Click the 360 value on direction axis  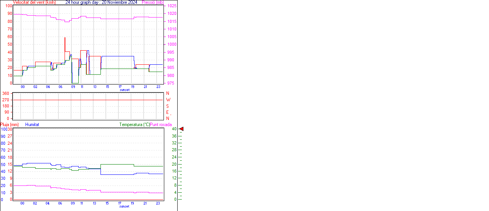pyautogui.click(x=6, y=93)
